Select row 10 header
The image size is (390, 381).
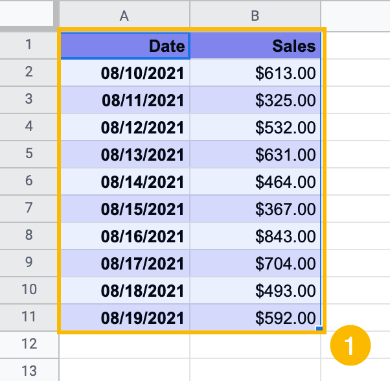[29, 290]
